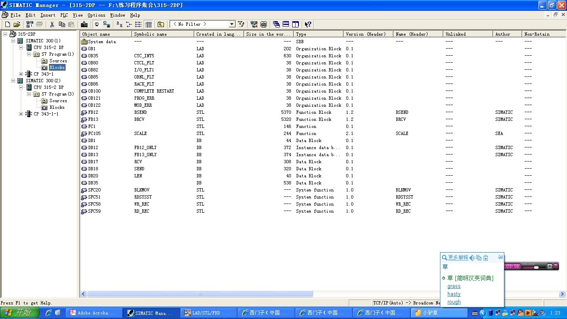
Task: Select the OB1 block icon
Action: coord(84,49)
